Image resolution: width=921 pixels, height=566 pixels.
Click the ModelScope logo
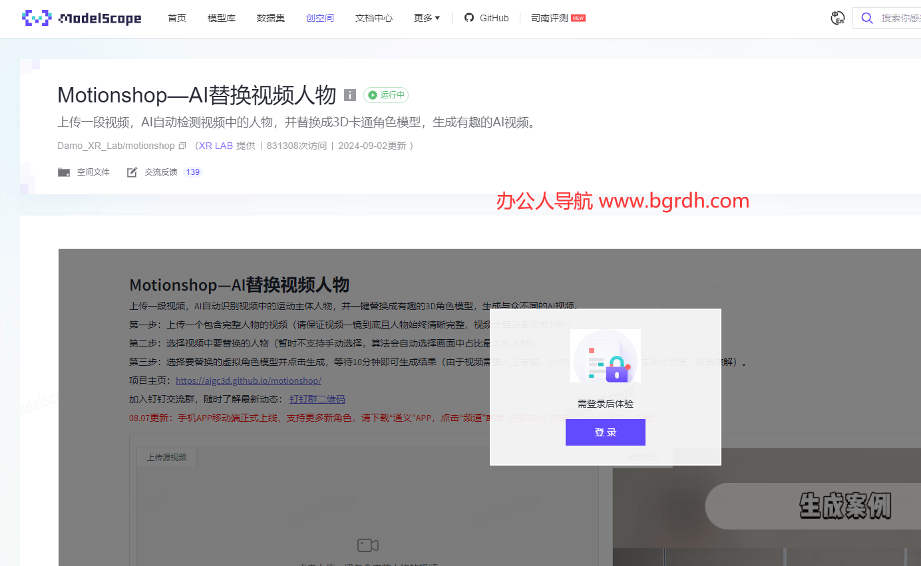[x=81, y=18]
